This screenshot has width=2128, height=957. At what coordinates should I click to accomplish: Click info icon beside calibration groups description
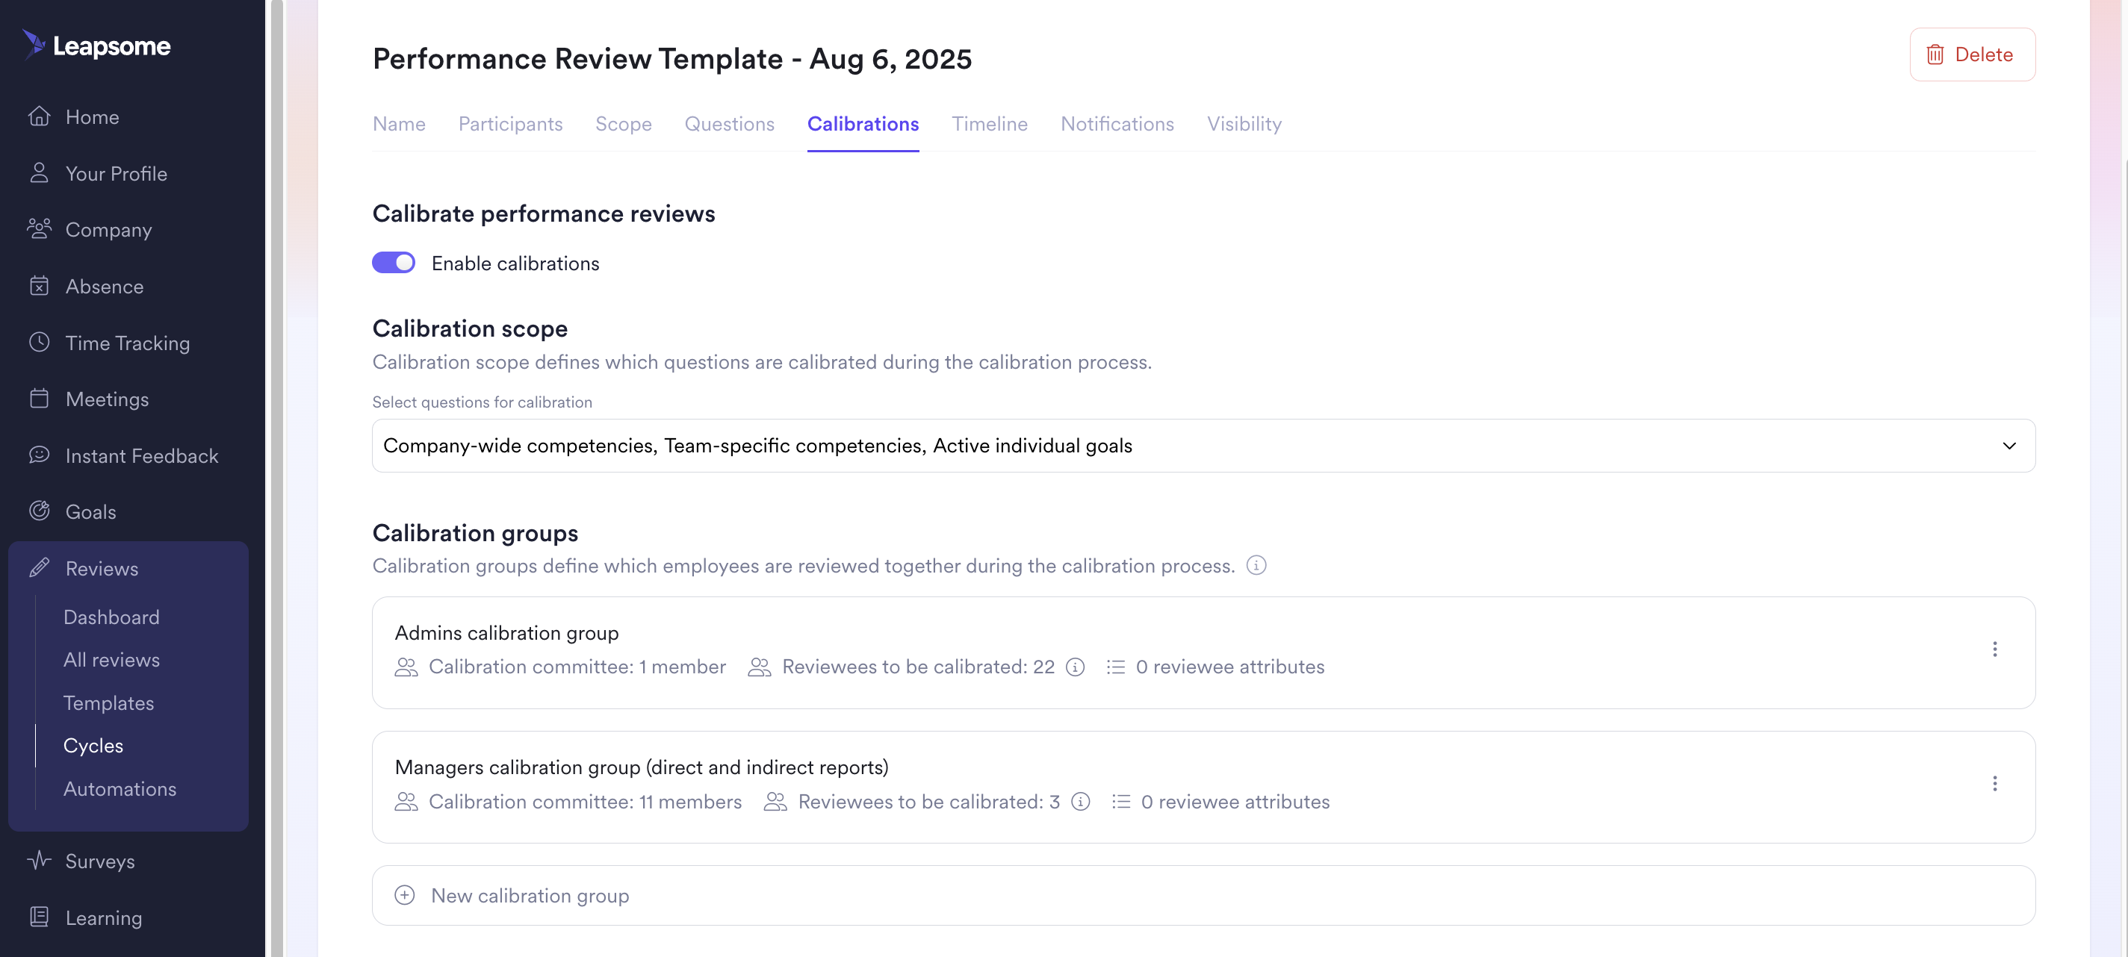click(1256, 566)
